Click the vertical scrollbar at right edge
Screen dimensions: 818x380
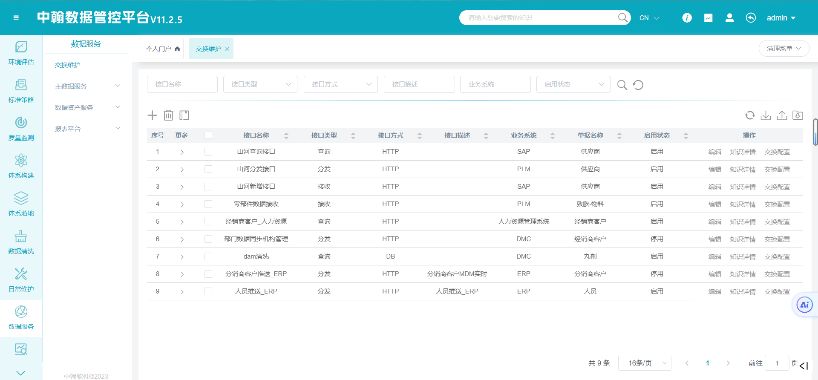tap(815, 132)
